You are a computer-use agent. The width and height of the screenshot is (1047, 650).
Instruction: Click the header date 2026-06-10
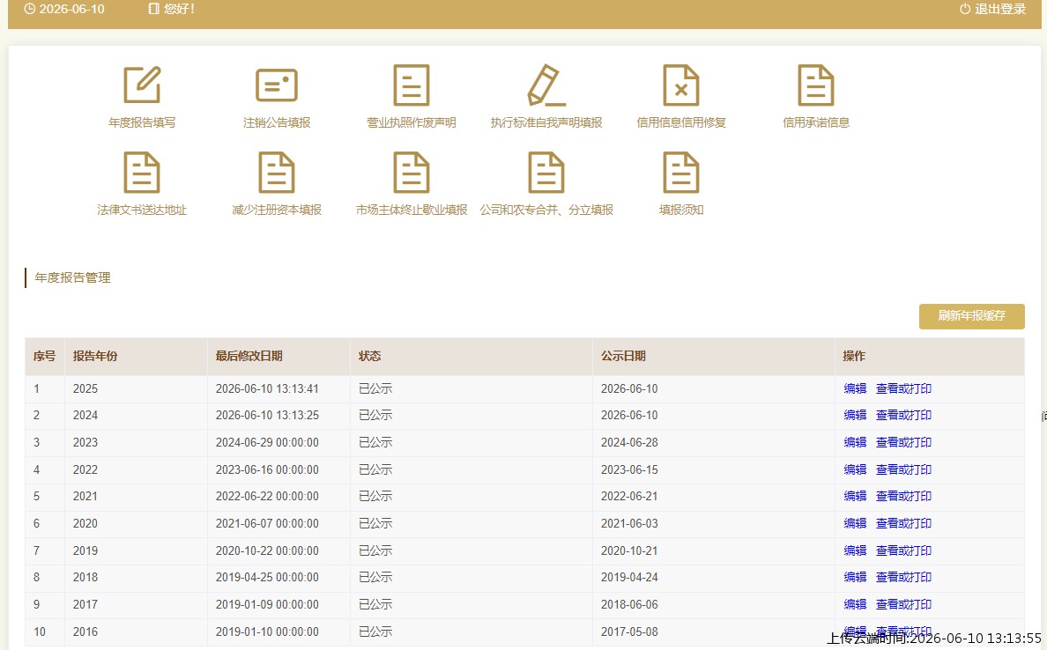[x=72, y=10]
